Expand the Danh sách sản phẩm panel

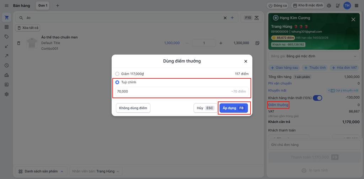tap(41, 171)
